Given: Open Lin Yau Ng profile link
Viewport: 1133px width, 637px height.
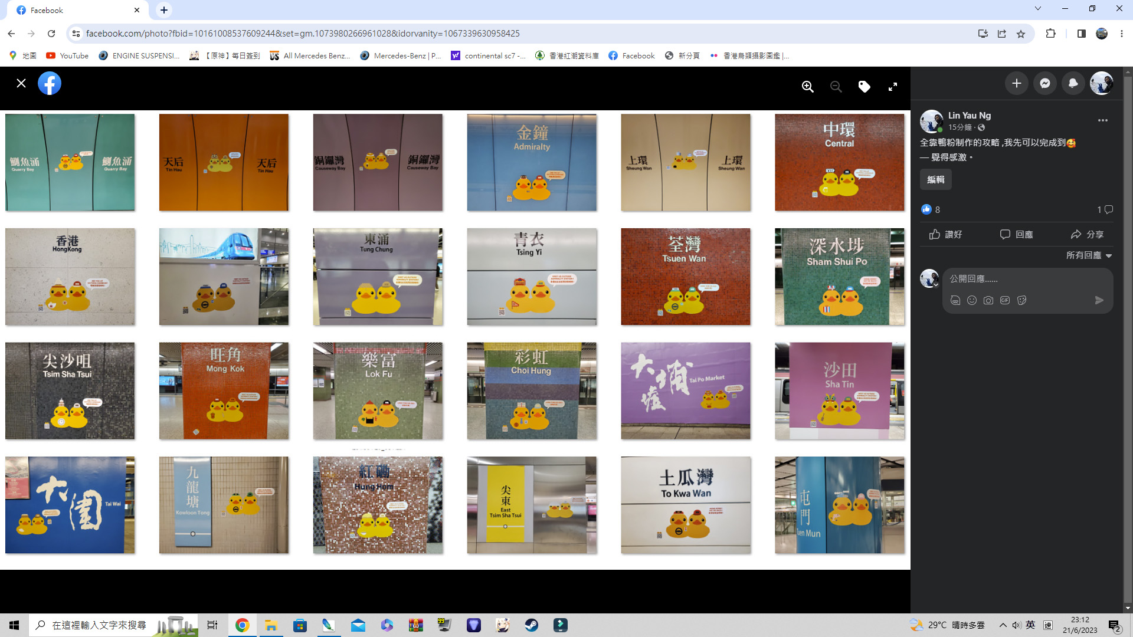Looking at the screenshot, I should coord(970,116).
